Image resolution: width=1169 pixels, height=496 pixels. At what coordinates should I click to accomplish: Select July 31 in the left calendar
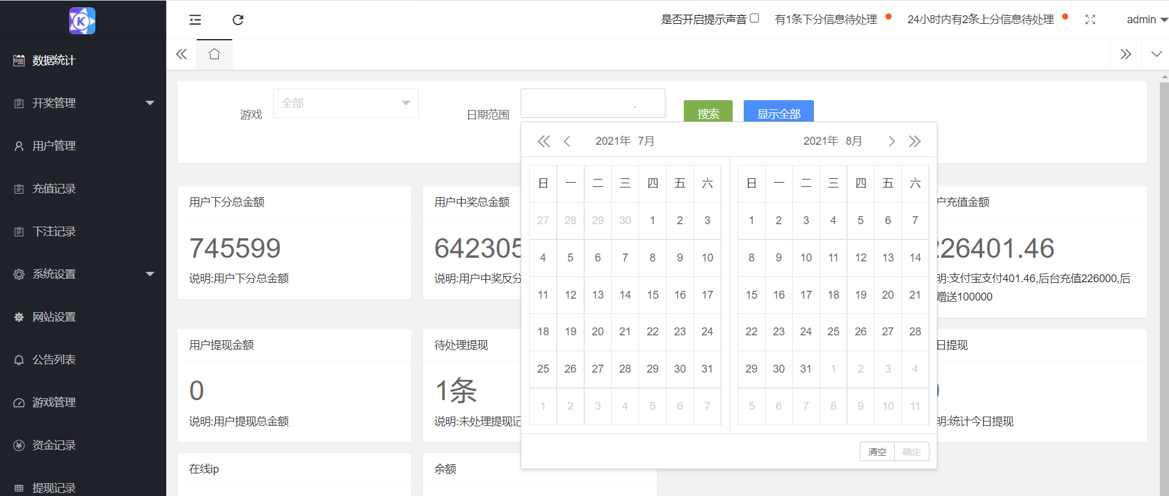[707, 369]
